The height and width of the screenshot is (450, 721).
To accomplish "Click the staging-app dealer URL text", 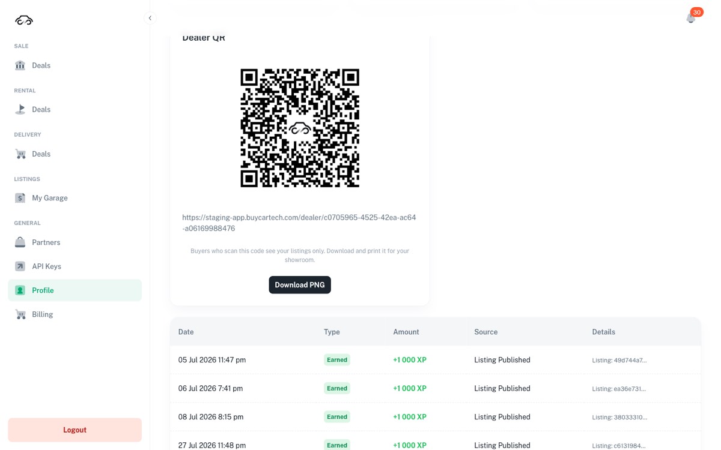I will (x=299, y=223).
